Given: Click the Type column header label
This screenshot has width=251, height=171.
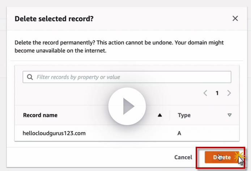Looking at the screenshot, I should pyautogui.click(x=184, y=115).
